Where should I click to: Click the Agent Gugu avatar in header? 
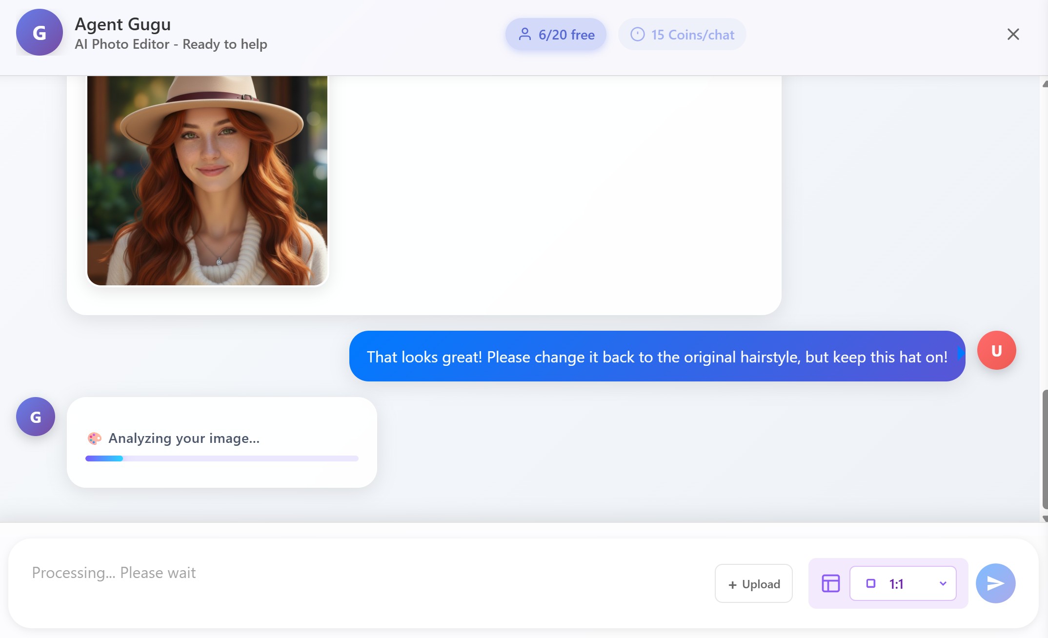39,33
